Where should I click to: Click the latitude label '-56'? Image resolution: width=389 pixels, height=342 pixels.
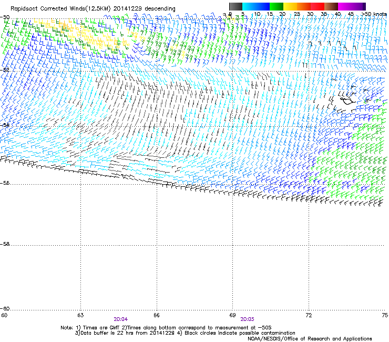(5, 183)
